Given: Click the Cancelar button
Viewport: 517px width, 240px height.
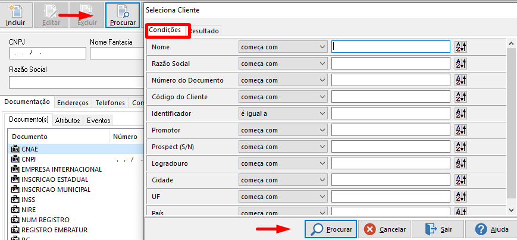Looking at the screenshot, I should pyautogui.click(x=384, y=229).
